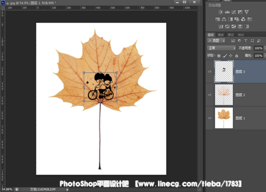This screenshot has width=266, height=192.
Task: Filter layers by type layers
Action: coord(246,41)
